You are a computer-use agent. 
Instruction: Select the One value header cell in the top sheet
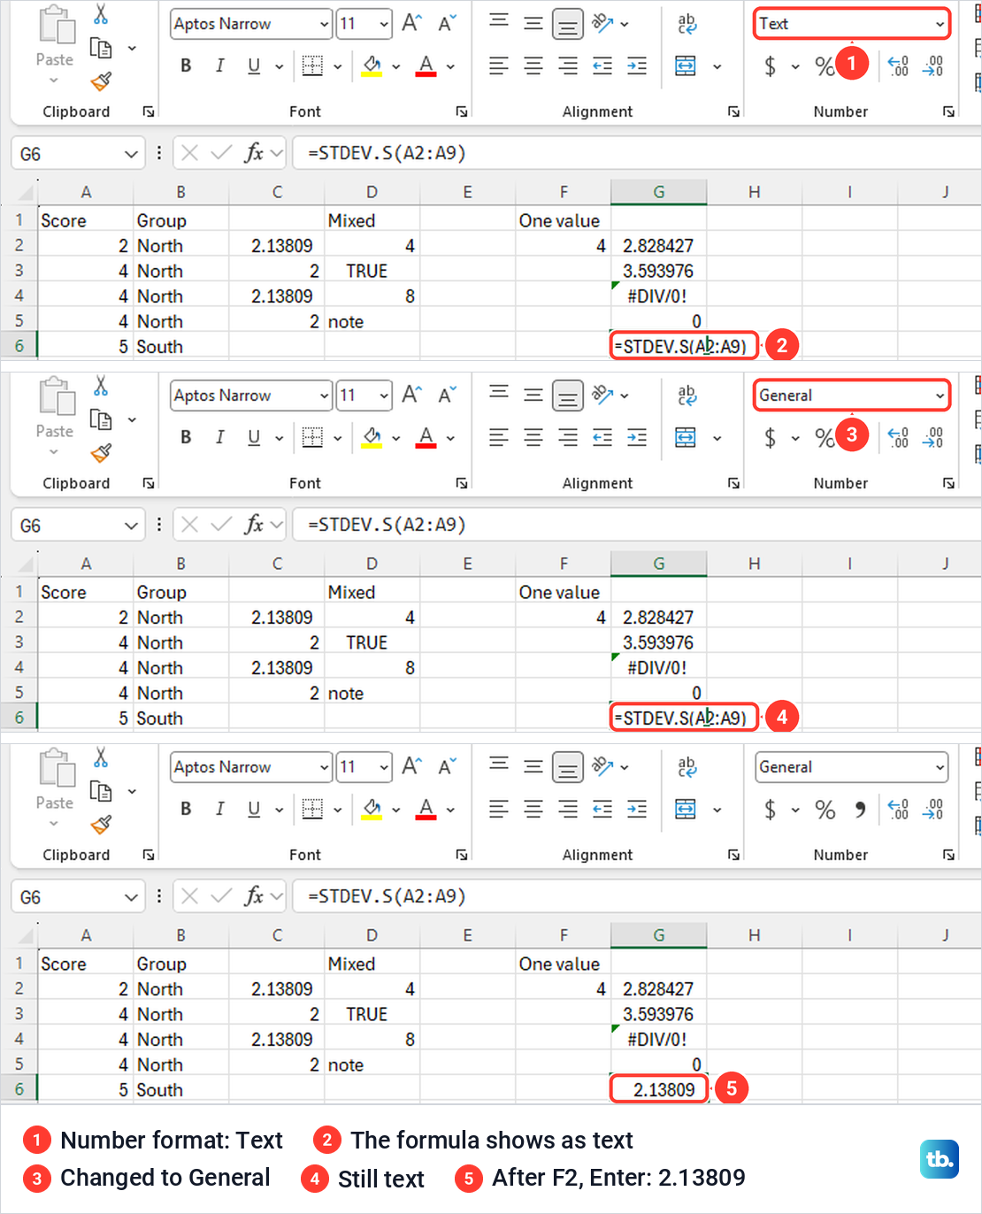[x=563, y=220]
